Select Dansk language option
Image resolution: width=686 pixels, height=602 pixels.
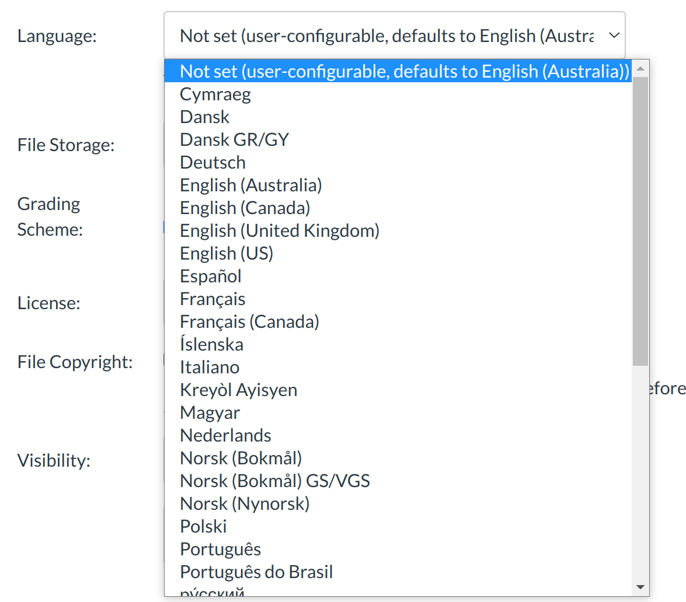[205, 117]
